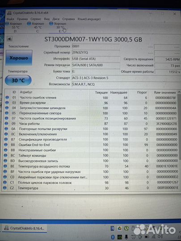The height and width of the screenshot is (241, 181).
Task: Open the Диск menu
Action: coord(56,19)
